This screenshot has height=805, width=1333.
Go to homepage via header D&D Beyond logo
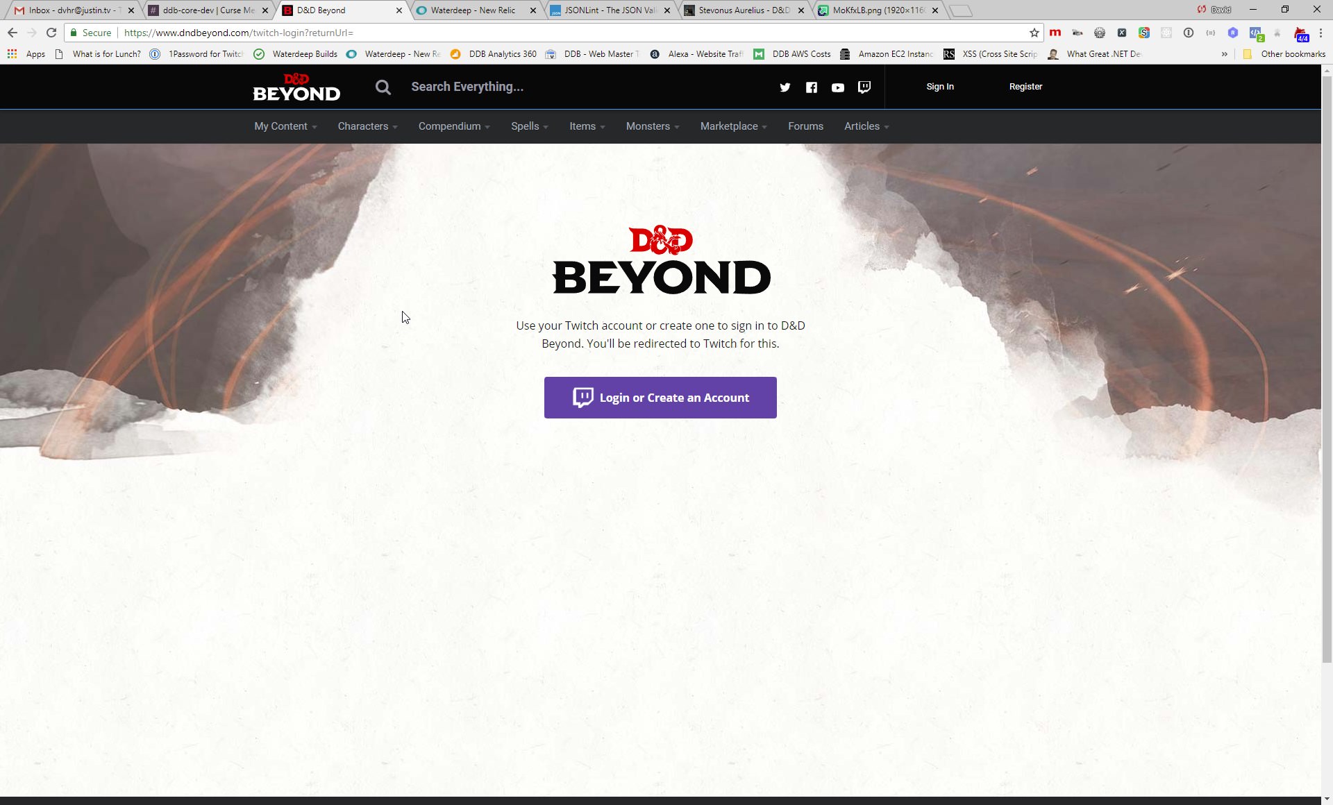pyautogui.click(x=296, y=87)
